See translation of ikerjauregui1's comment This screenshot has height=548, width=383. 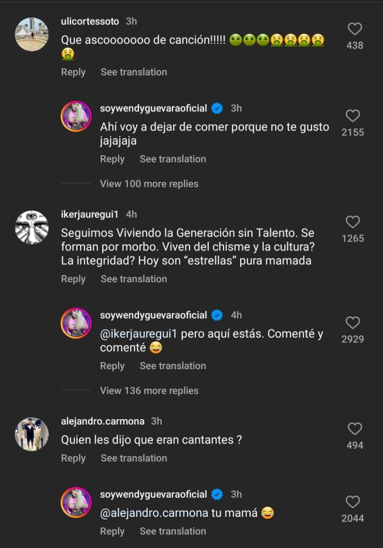pyautogui.click(x=134, y=279)
